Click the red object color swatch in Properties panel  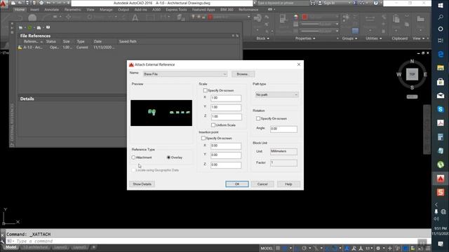coord(304,17)
